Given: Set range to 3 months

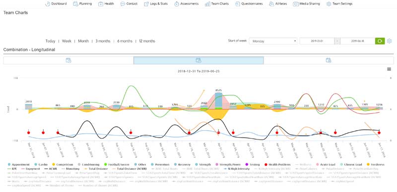Looking at the screenshot, I should (103, 41).
